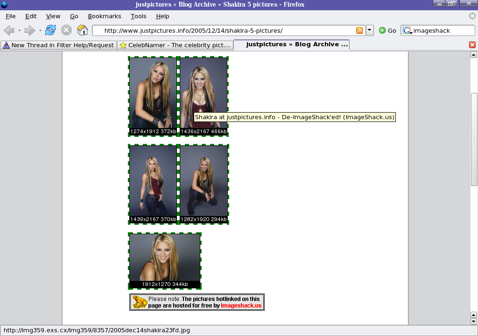Click the Forward navigation arrow
478x336 pixels.
point(29,30)
